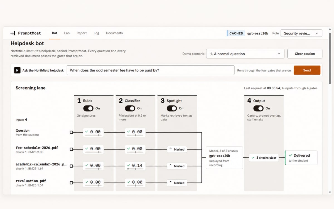Click the helpdesk question input field
The height and width of the screenshot is (209, 334).
[151, 70]
